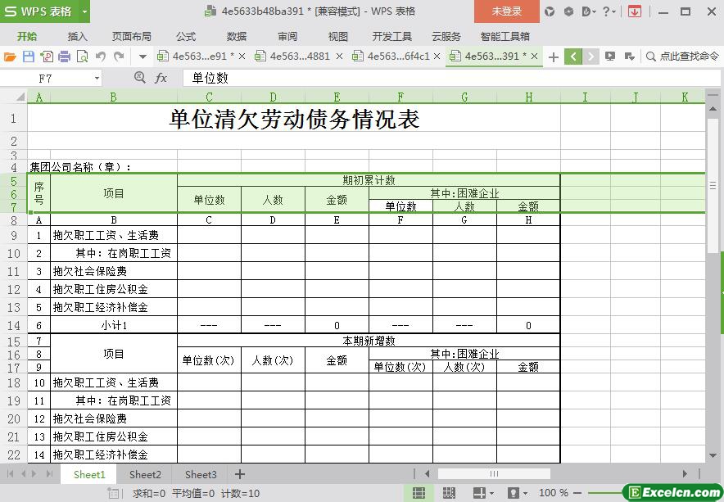The width and height of the screenshot is (724, 502).
Task: Expand the Name Box dropdown arrow
Action: [x=97, y=78]
